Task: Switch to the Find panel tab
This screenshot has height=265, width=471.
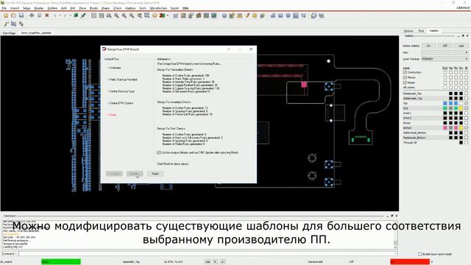Action: coord(421,31)
